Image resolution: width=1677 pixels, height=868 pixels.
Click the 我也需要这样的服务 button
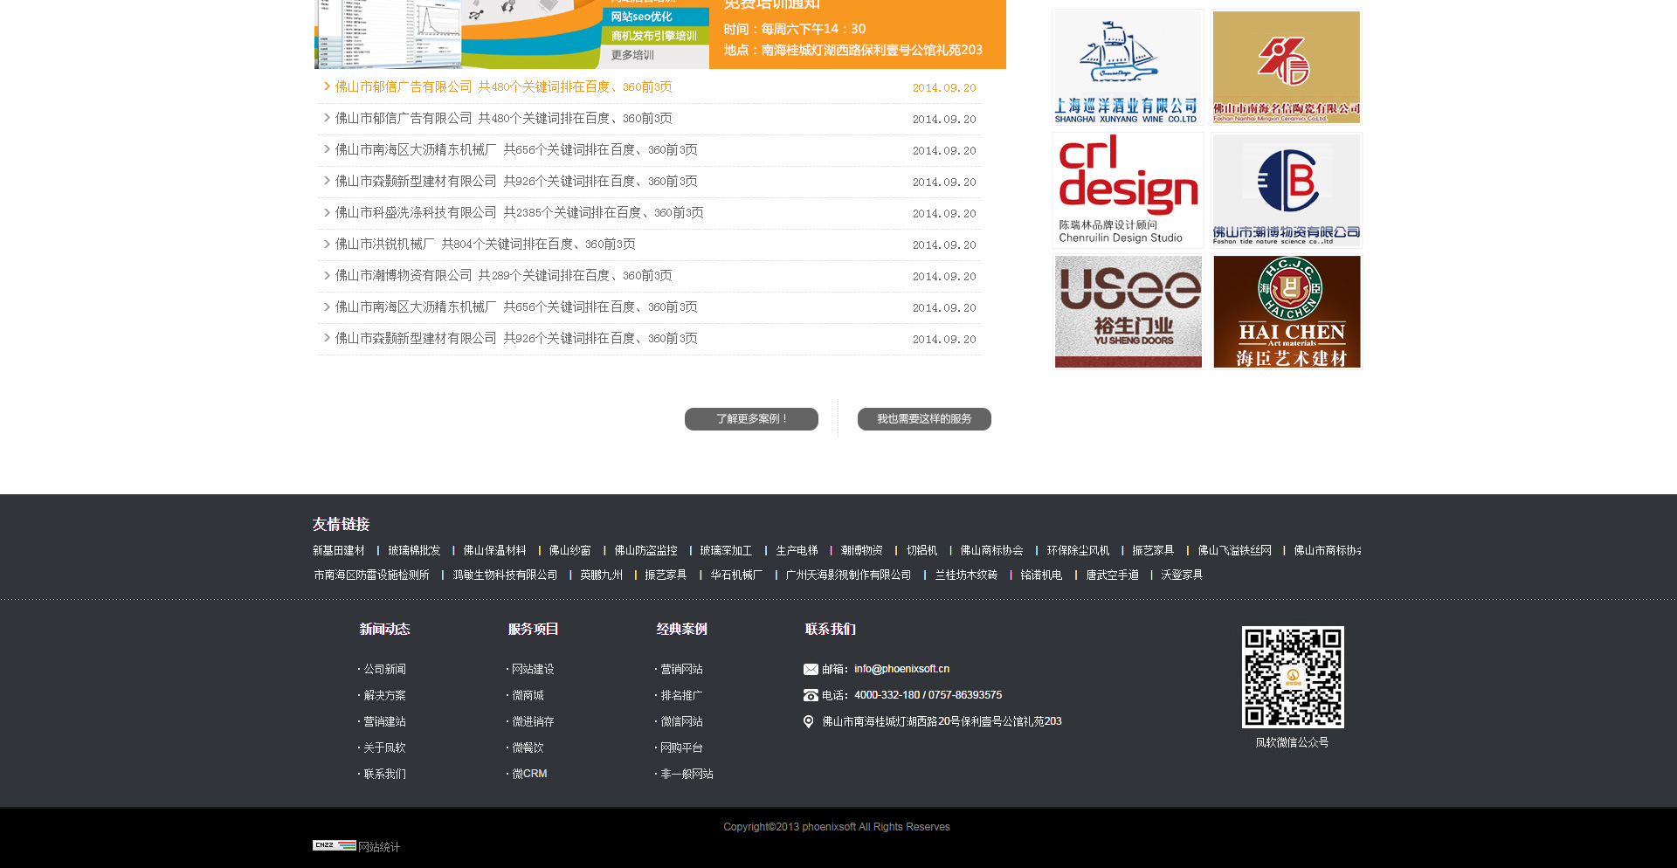[x=924, y=419]
